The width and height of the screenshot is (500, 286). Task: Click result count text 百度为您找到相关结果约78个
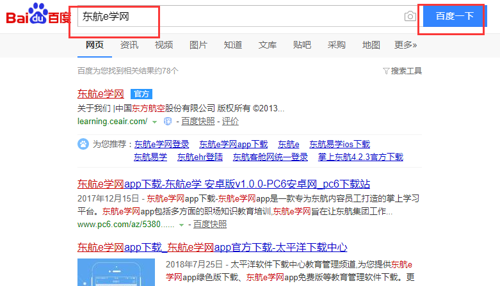pyautogui.click(x=127, y=71)
